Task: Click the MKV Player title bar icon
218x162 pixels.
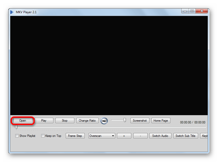Action: pos(12,12)
